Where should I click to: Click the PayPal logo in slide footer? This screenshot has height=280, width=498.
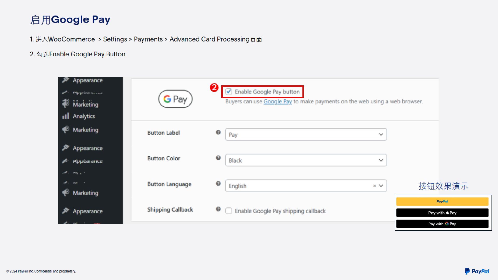477,271
